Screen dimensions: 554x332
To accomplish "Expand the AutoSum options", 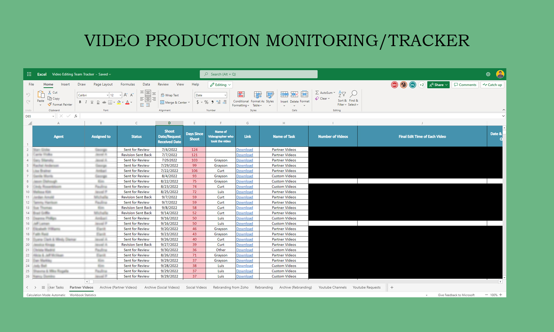I will (334, 93).
